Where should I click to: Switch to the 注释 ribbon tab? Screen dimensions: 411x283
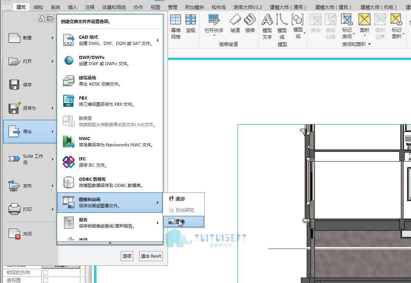(x=89, y=7)
